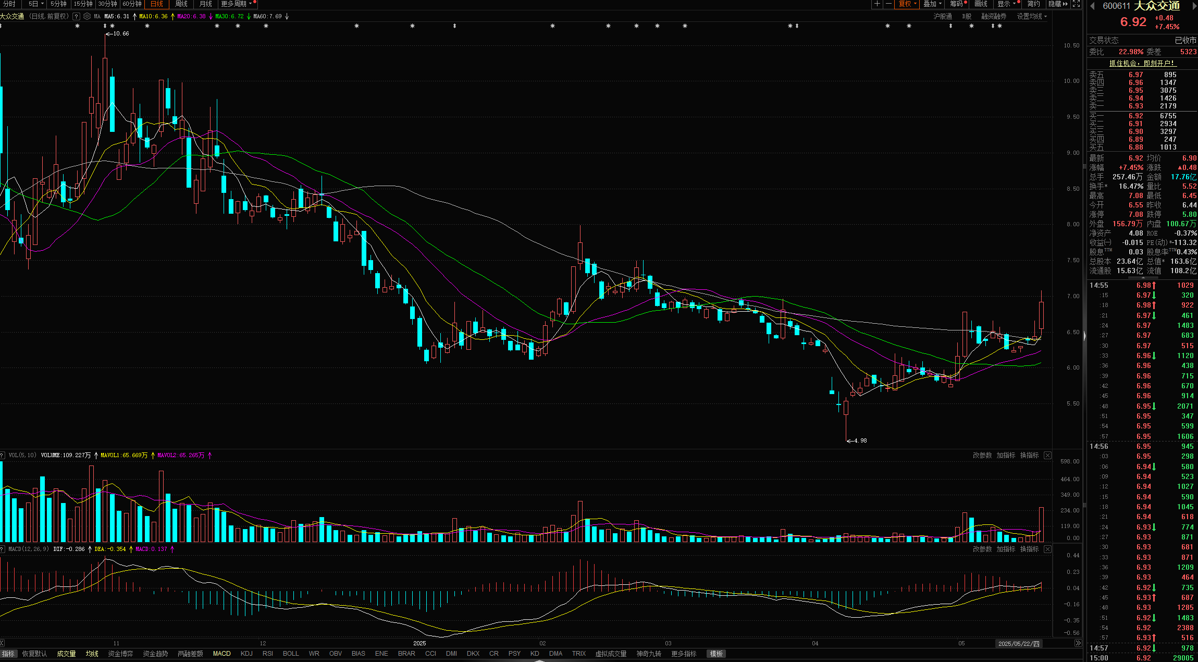Screen dimensions: 1198x662
Task: Click the date marker 2025/05/22/四
Action: 1019,644
